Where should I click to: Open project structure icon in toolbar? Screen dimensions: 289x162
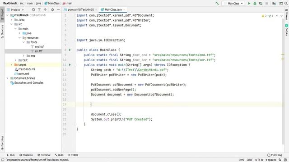coord(274,3)
